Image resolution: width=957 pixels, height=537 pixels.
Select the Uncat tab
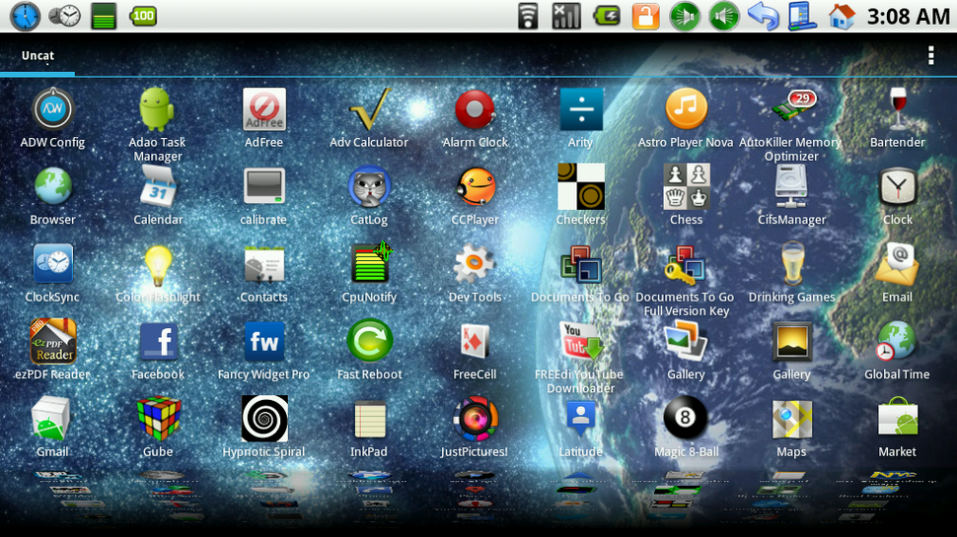[x=37, y=55]
